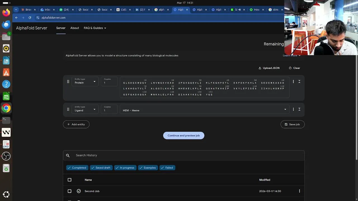Open Thunderbird mail from the dock
Viewport: 358px width, 201px height.
[6, 25]
